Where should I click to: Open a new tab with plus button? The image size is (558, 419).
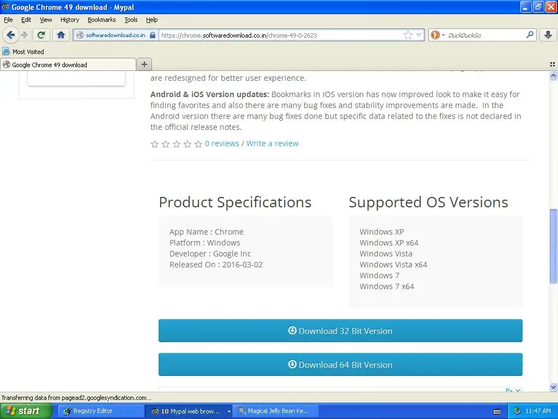click(144, 64)
